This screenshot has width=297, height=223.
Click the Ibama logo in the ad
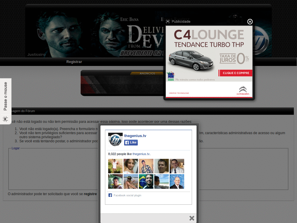pos(171,76)
